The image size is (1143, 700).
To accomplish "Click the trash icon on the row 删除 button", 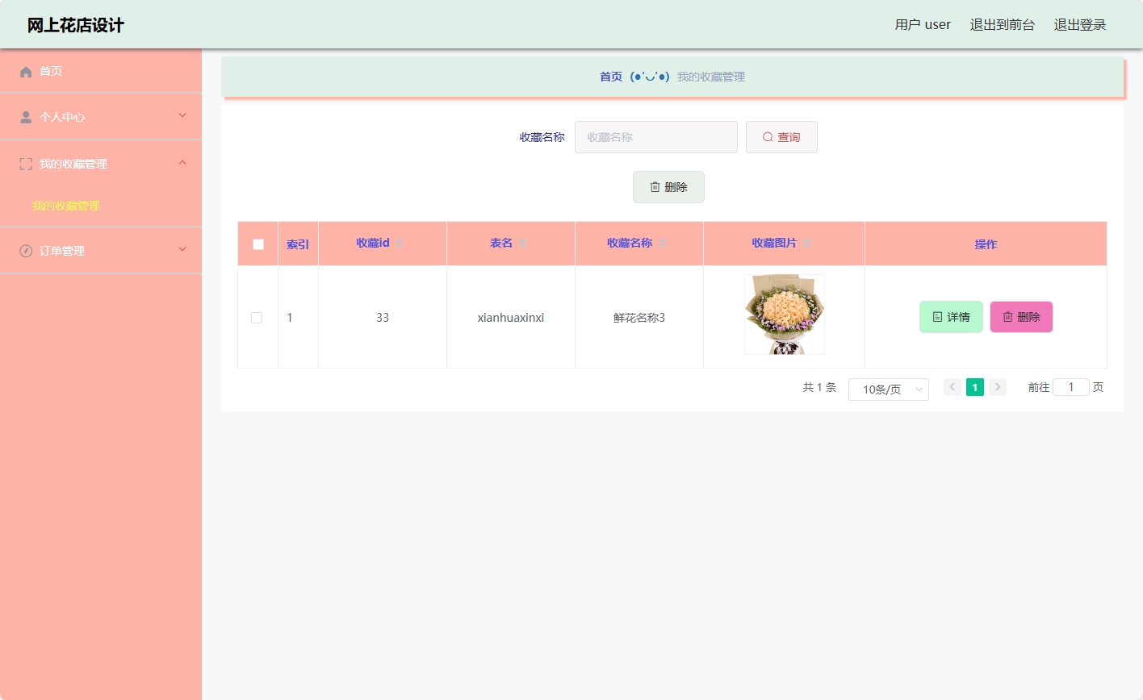I will point(1009,317).
